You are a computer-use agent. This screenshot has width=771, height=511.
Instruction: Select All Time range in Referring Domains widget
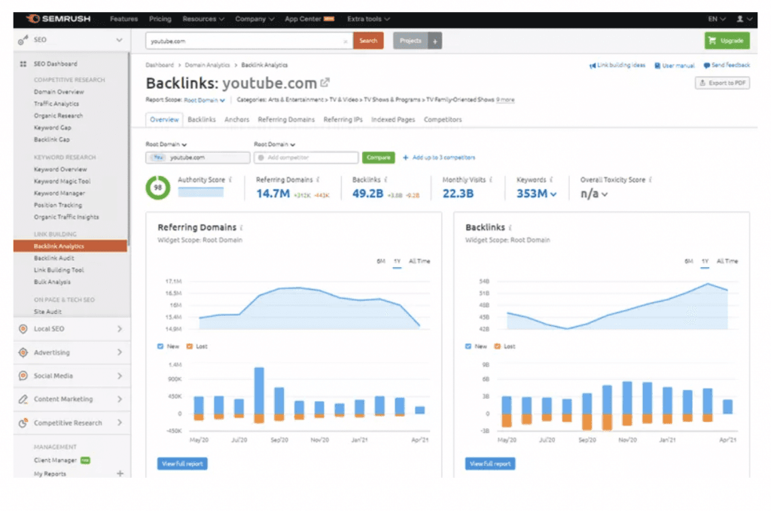[419, 261]
